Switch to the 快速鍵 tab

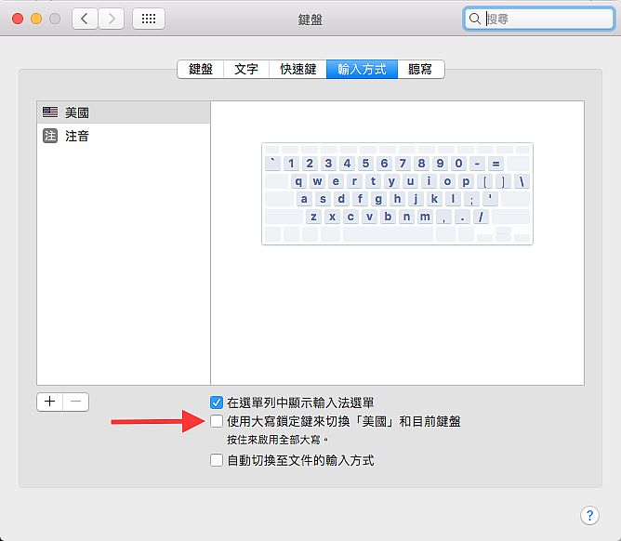click(x=297, y=70)
